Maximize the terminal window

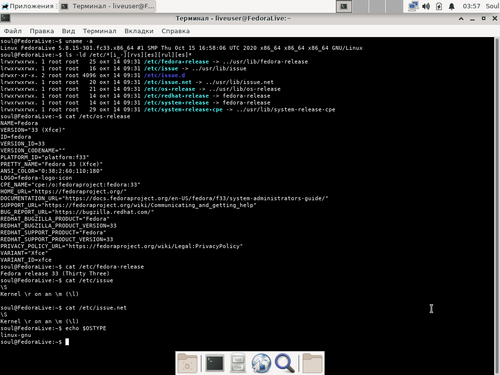coord(483,19)
